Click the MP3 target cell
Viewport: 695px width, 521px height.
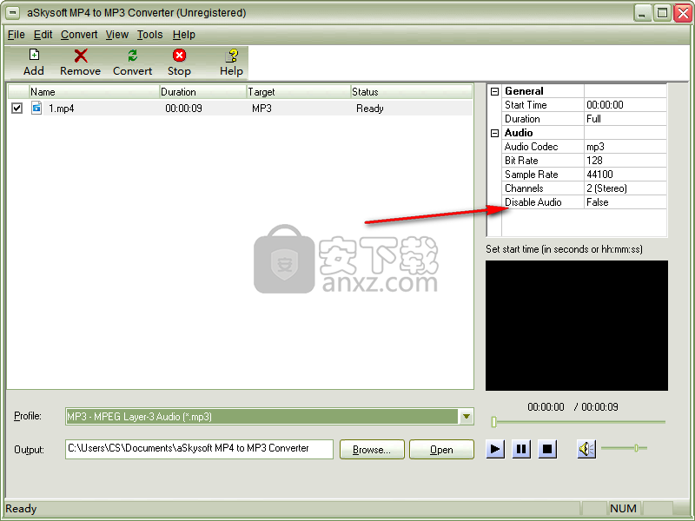261,109
